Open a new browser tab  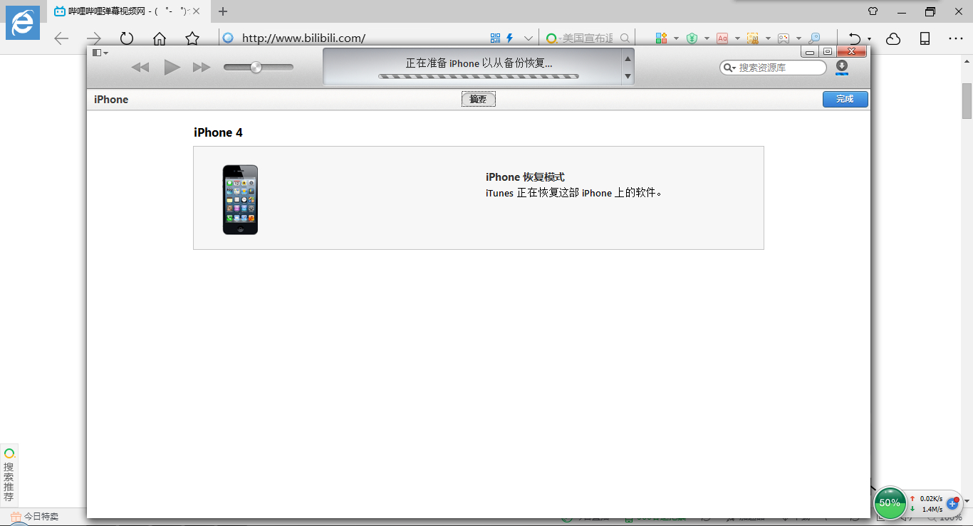pyautogui.click(x=223, y=11)
